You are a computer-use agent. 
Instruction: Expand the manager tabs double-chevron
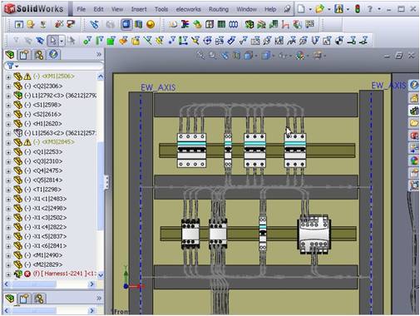[x=99, y=55]
